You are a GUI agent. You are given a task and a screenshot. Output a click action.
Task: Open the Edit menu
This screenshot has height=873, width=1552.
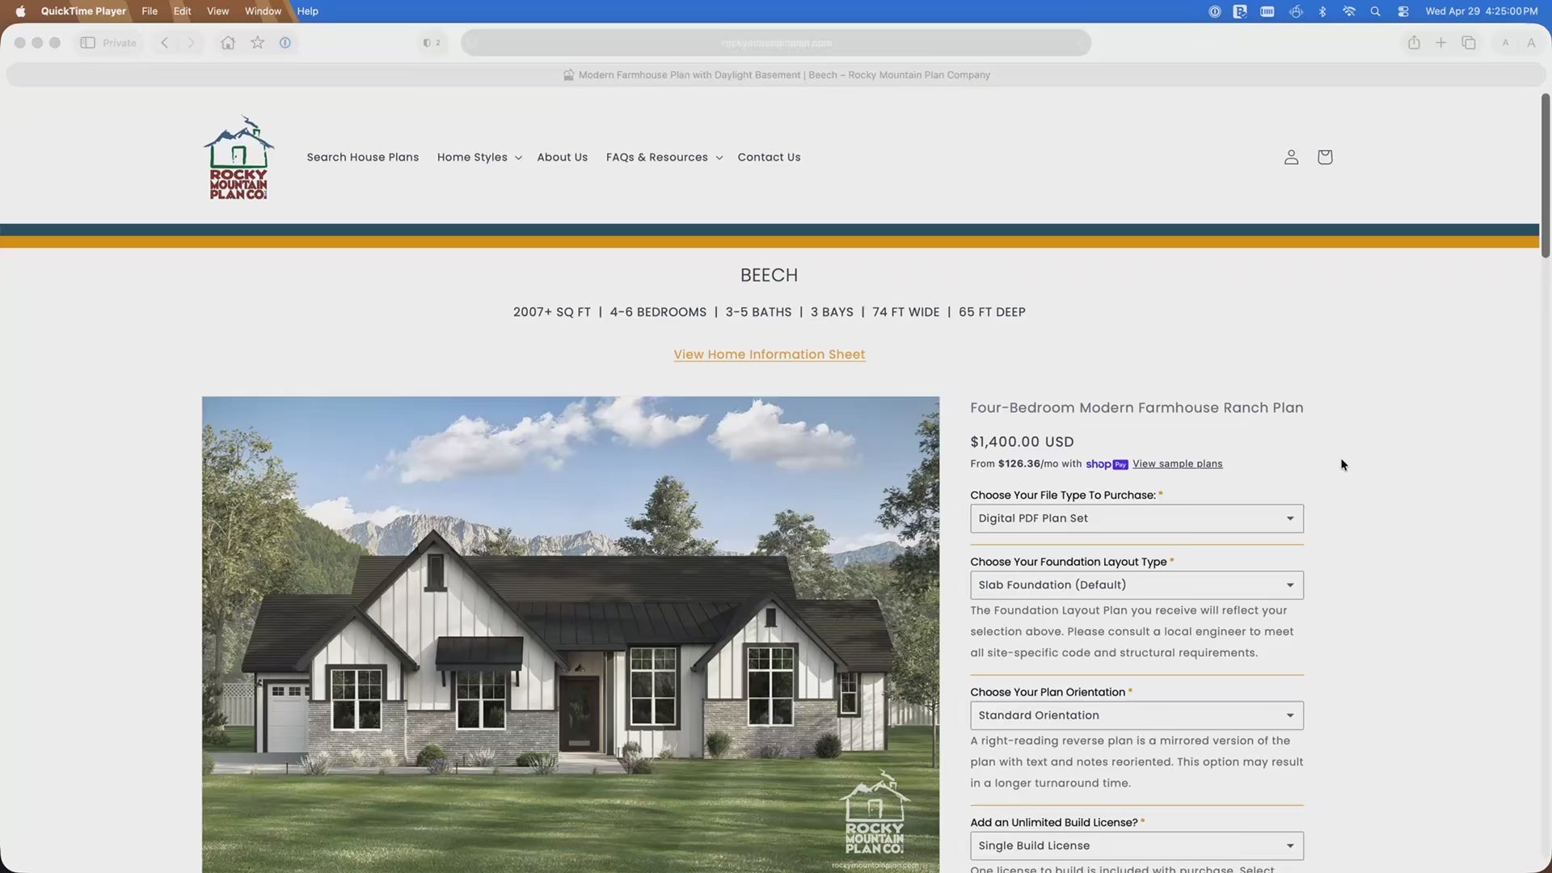point(182,11)
